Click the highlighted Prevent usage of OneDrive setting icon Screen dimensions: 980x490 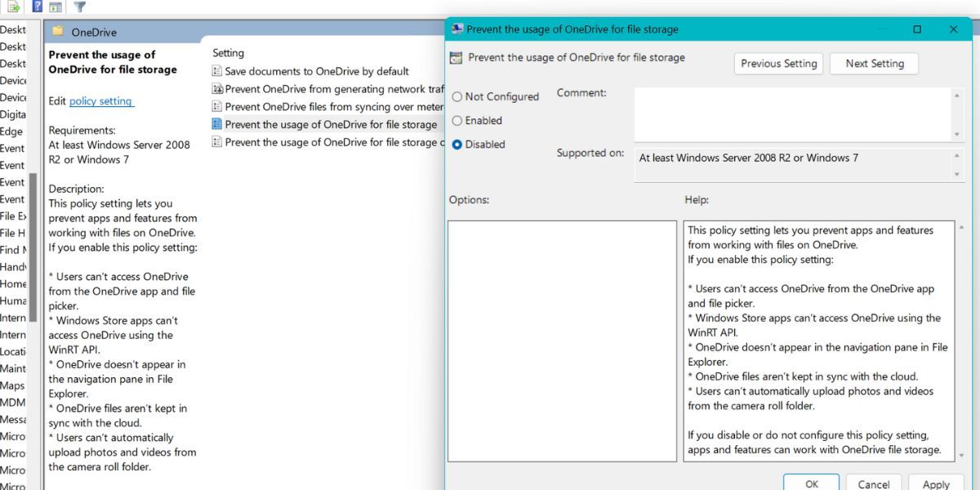click(217, 124)
